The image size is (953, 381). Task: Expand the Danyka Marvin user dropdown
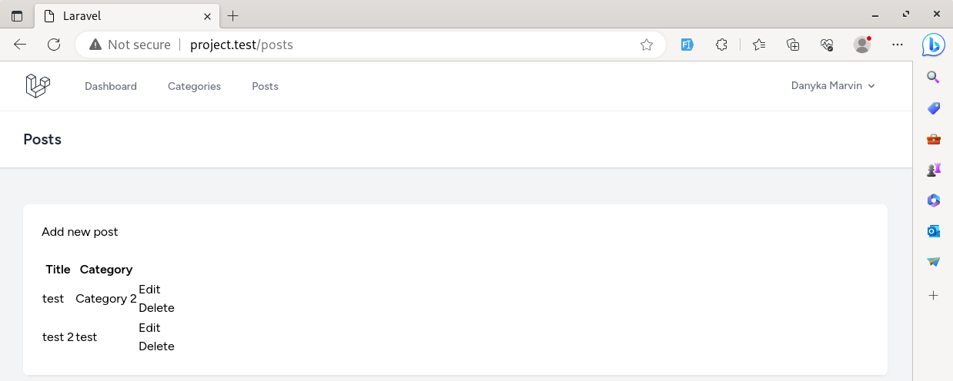tap(833, 86)
